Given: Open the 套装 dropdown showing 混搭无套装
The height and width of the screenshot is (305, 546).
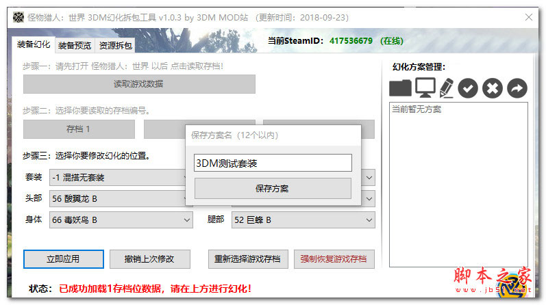Looking at the screenshot, I should 119,178.
